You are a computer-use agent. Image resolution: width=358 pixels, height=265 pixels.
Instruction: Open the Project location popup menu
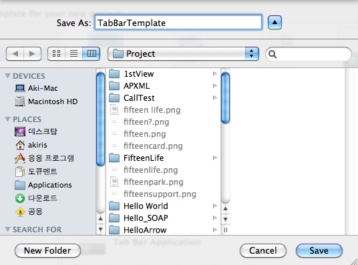coord(183,54)
